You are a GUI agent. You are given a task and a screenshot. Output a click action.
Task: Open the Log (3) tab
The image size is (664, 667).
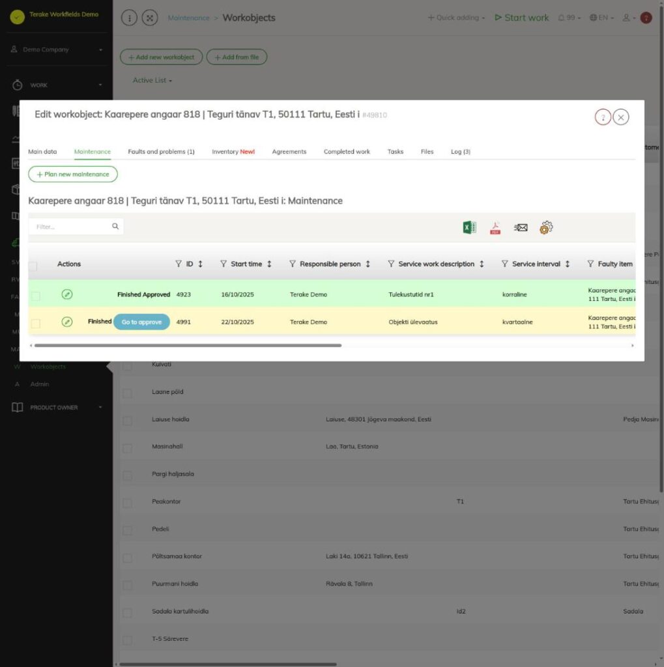(461, 151)
